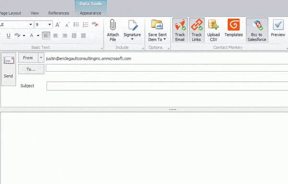Open the Signature menu
Image resolution: width=288 pixels, height=184 pixels.
coord(132,30)
